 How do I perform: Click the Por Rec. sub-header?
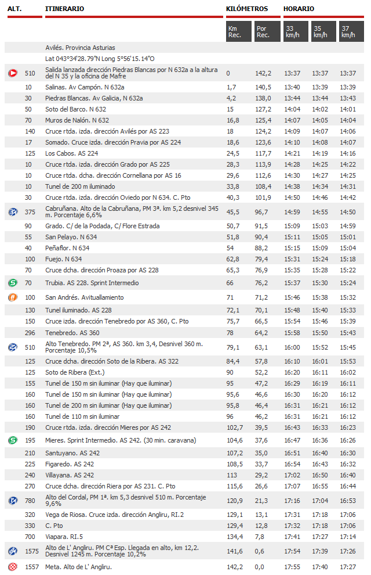[x=266, y=31]
